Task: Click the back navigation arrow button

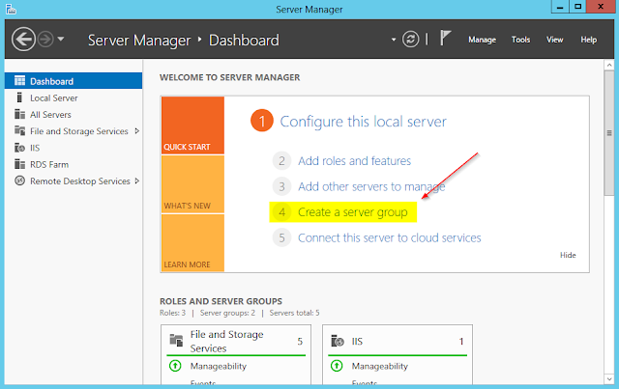Action: point(21,40)
